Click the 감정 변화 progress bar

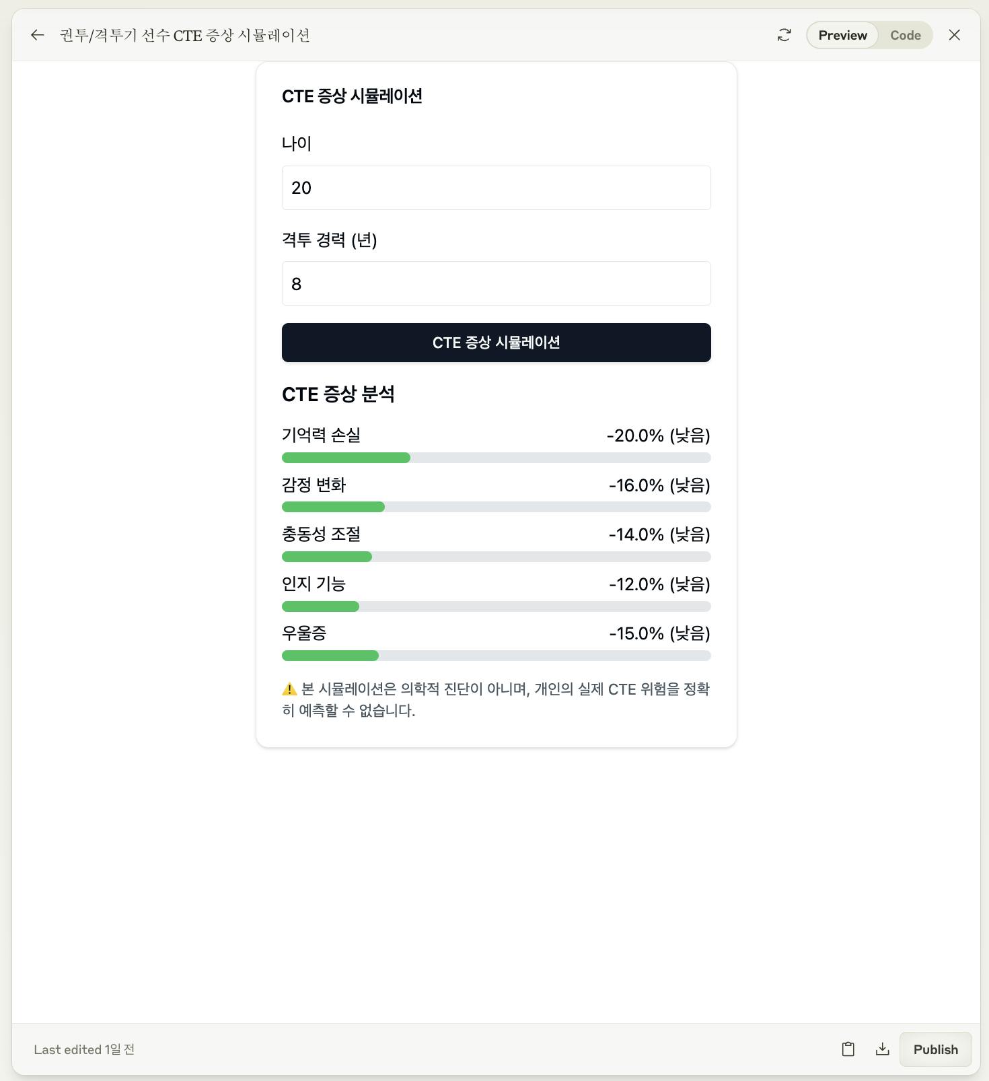coord(496,507)
